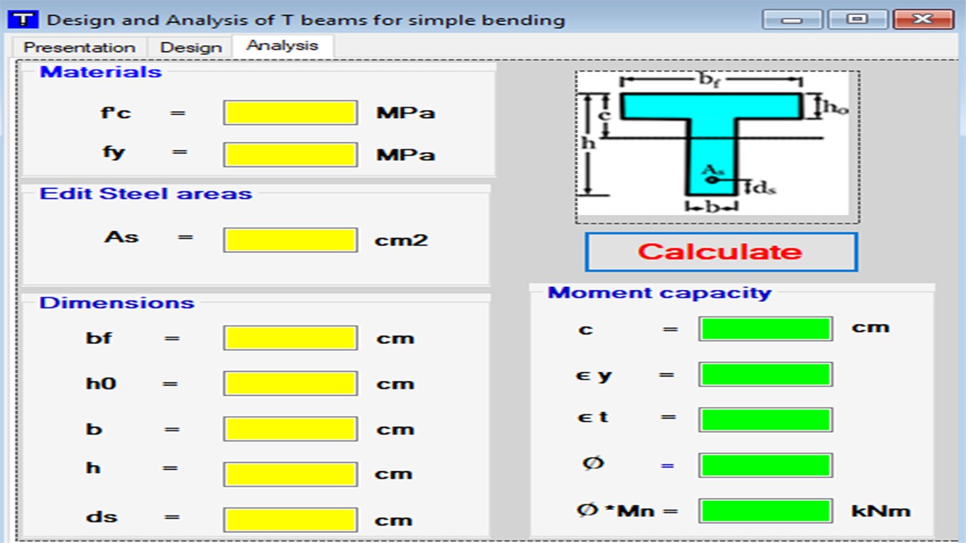Image resolution: width=966 pixels, height=543 pixels.
Task: Select the h0 flange thickness field
Action: pyautogui.click(x=290, y=383)
